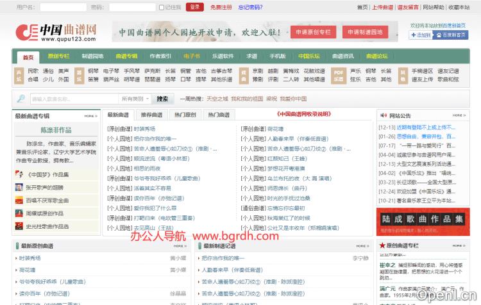Open the 曲谱论坛 navigation item
This screenshot has width=481, height=305.
tap(377, 56)
